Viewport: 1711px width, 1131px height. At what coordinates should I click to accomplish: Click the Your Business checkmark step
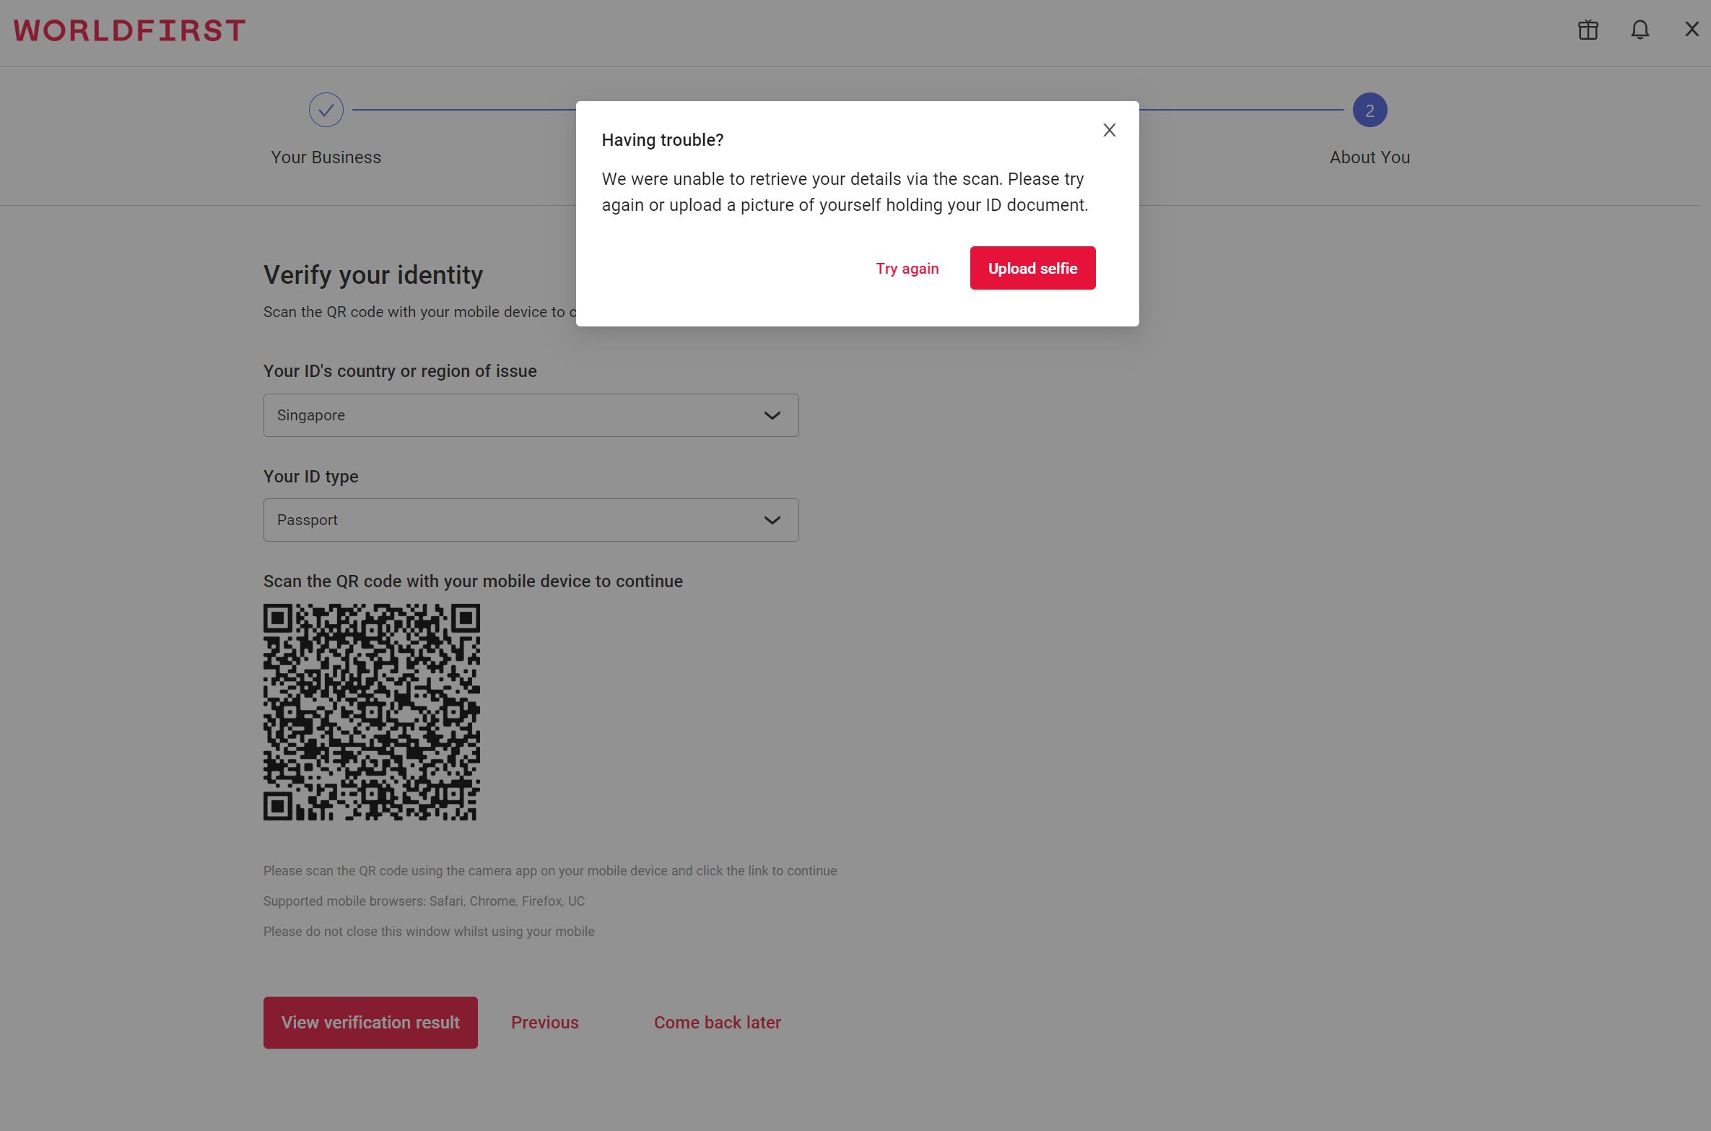point(326,110)
